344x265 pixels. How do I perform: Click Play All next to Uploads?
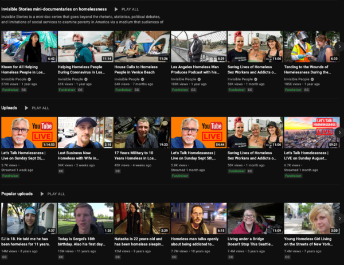(37, 108)
